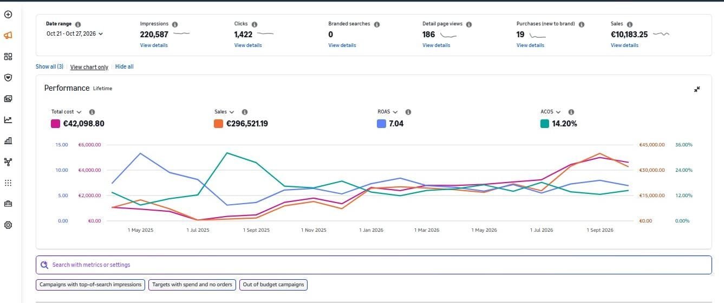This screenshot has width=724, height=303.
Task: Open the shield brand protection sidebar icon
Action: (x=8, y=77)
